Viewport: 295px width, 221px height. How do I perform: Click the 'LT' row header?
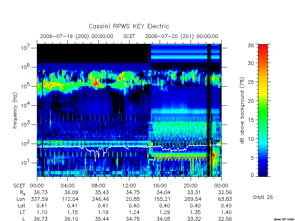[22, 213]
